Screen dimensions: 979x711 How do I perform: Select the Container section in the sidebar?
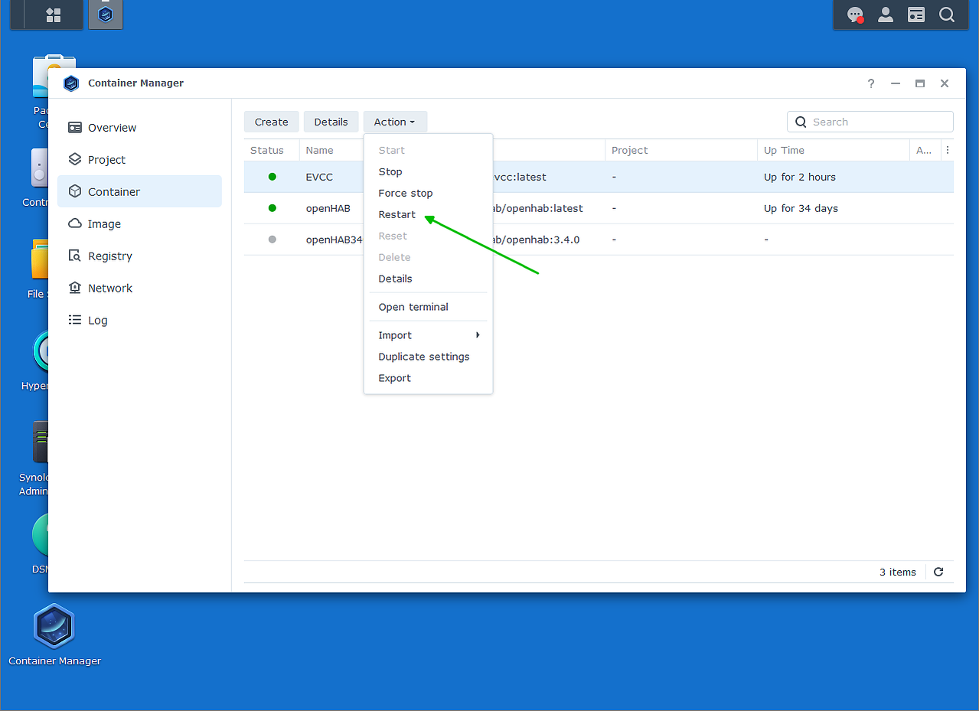tap(139, 191)
